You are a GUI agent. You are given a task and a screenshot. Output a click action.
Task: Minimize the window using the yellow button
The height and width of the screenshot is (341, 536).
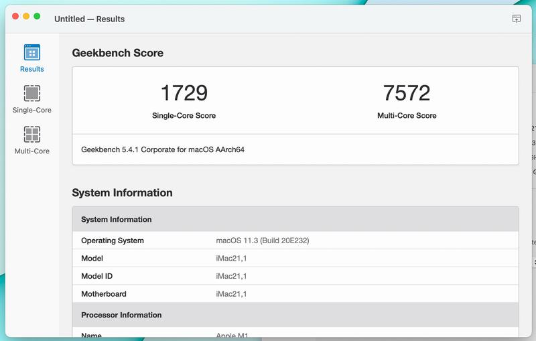tap(26, 16)
